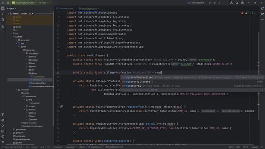Collapse the villager package folder
Screen dimensions: 265x149
(x=27, y=73)
